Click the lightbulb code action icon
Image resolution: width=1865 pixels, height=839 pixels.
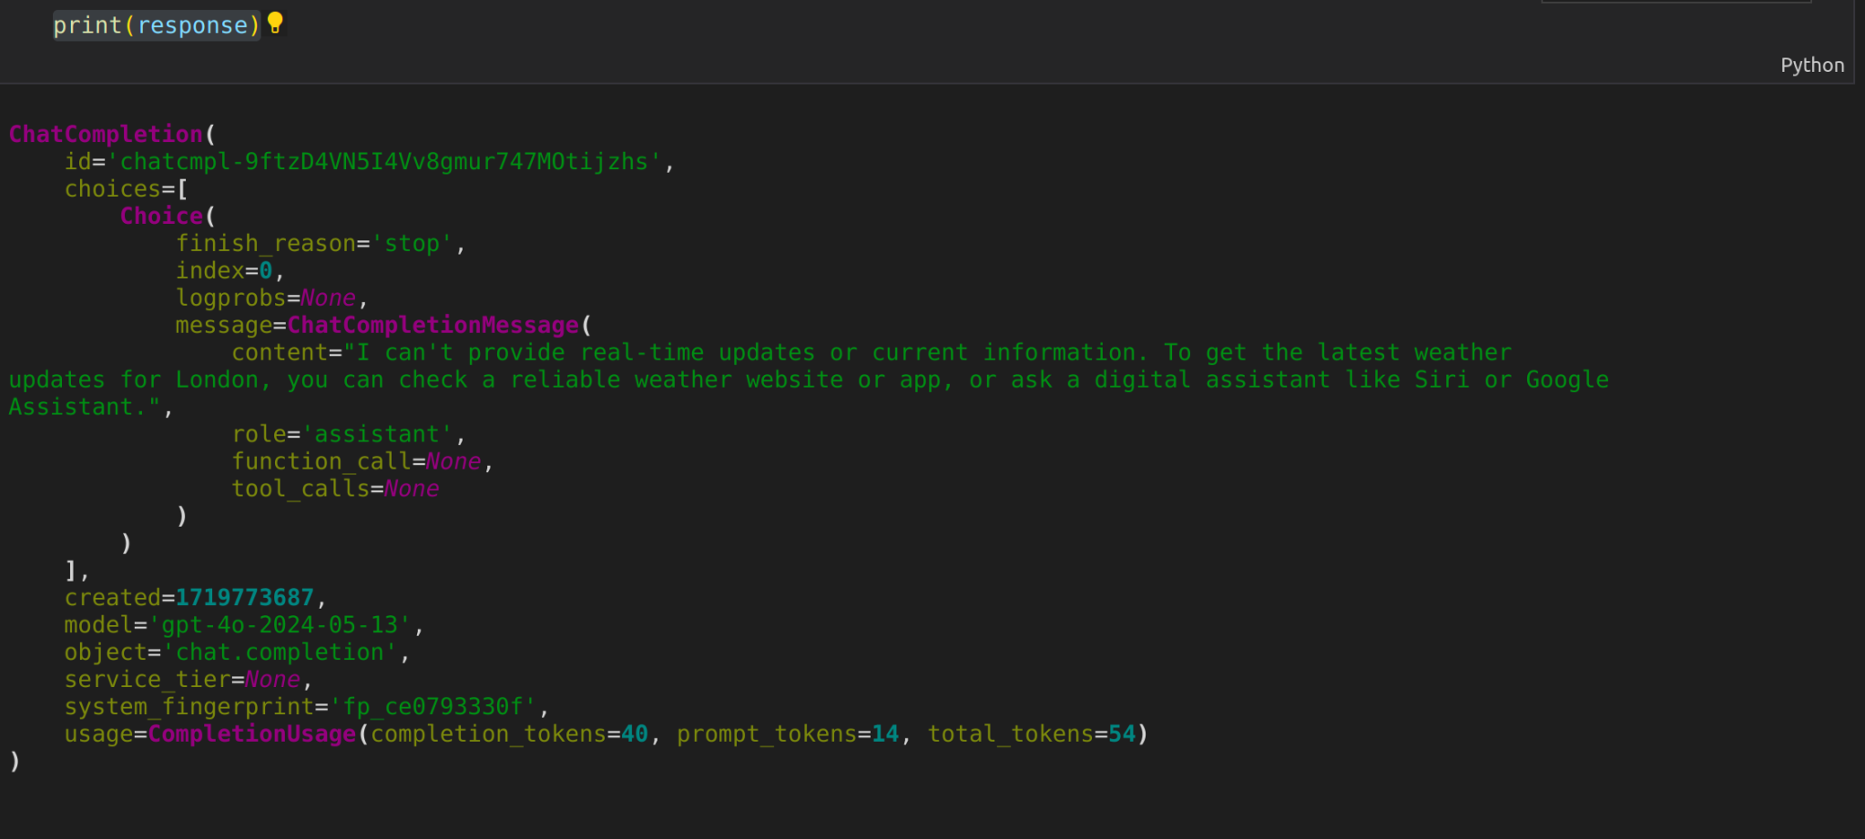pyautogui.click(x=276, y=25)
